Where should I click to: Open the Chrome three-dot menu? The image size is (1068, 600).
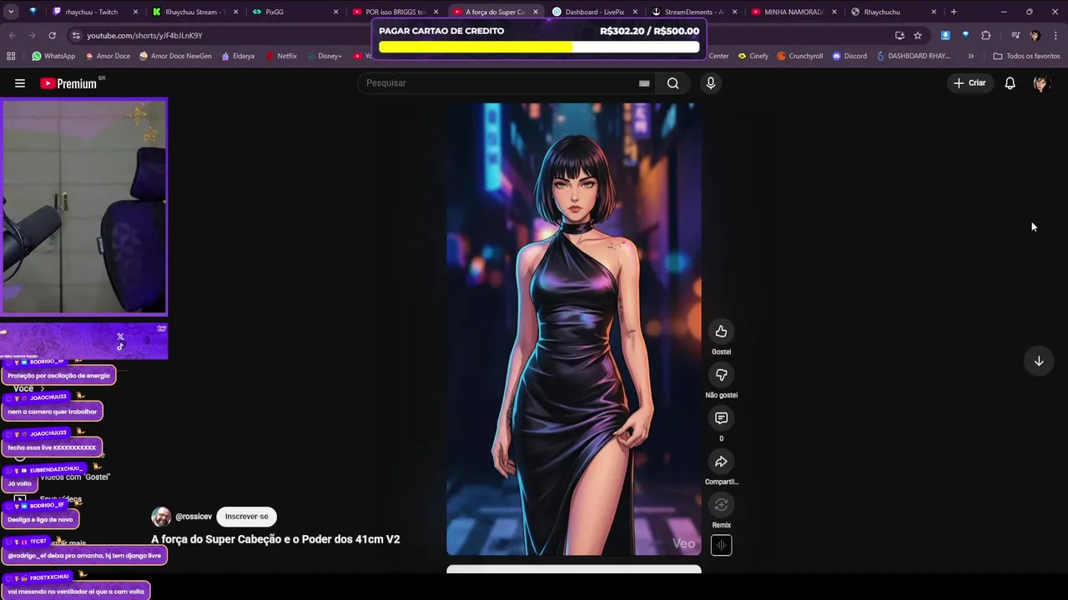(x=1055, y=36)
